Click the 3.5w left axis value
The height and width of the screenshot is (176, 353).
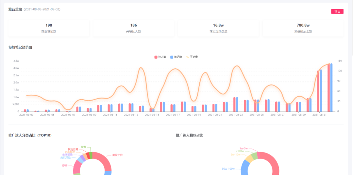16,61
